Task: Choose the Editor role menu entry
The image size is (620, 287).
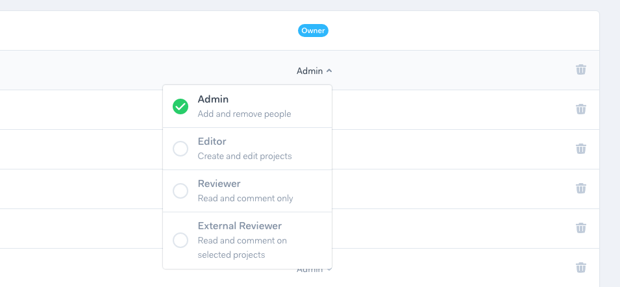Action: coord(247,149)
